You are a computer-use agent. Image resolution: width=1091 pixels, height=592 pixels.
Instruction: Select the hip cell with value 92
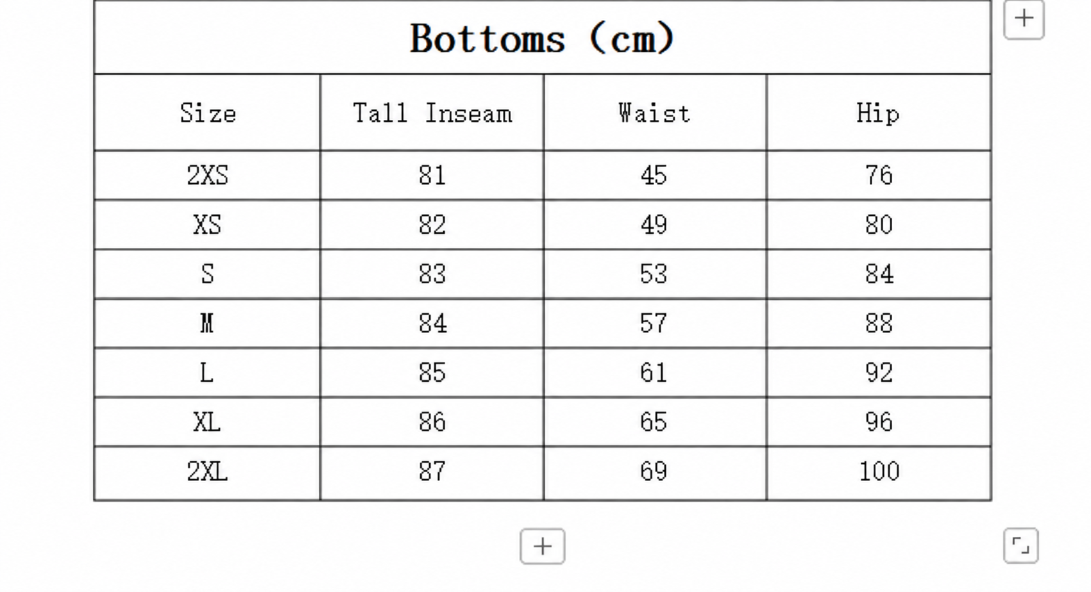tap(879, 373)
